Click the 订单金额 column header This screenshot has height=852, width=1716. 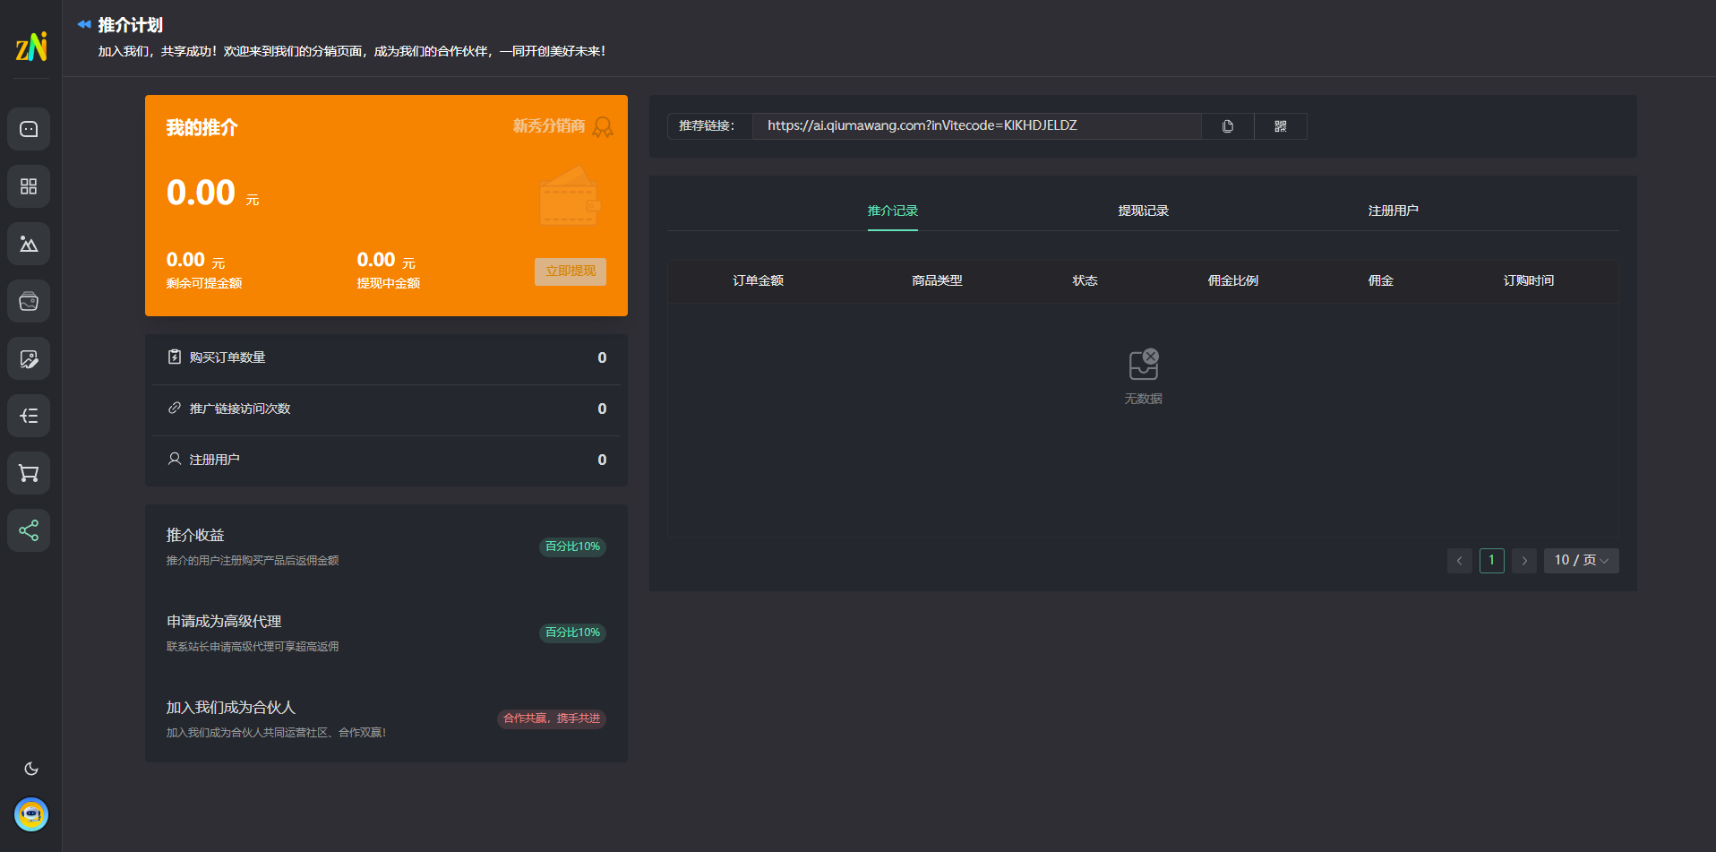[759, 280]
